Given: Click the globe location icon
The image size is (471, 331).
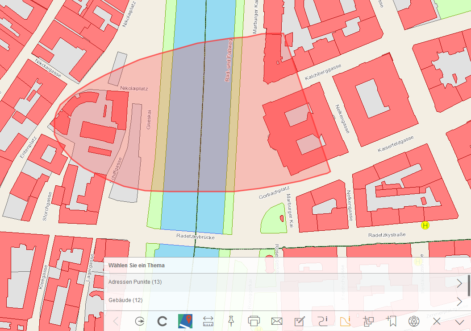Looking at the screenshot, I should click(414, 321).
